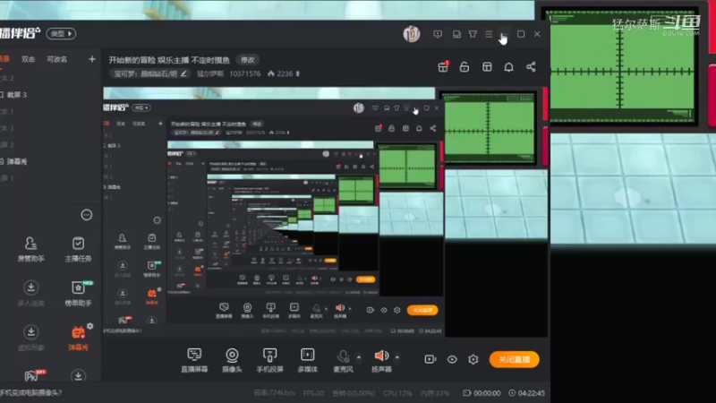Click the CPU:12% status readout
This screenshot has height=403, width=716.
coord(397,393)
